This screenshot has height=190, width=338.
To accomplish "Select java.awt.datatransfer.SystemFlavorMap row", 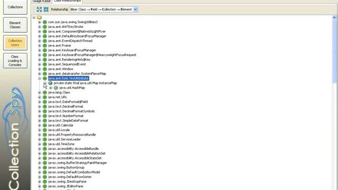I will (x=77, y=74).
